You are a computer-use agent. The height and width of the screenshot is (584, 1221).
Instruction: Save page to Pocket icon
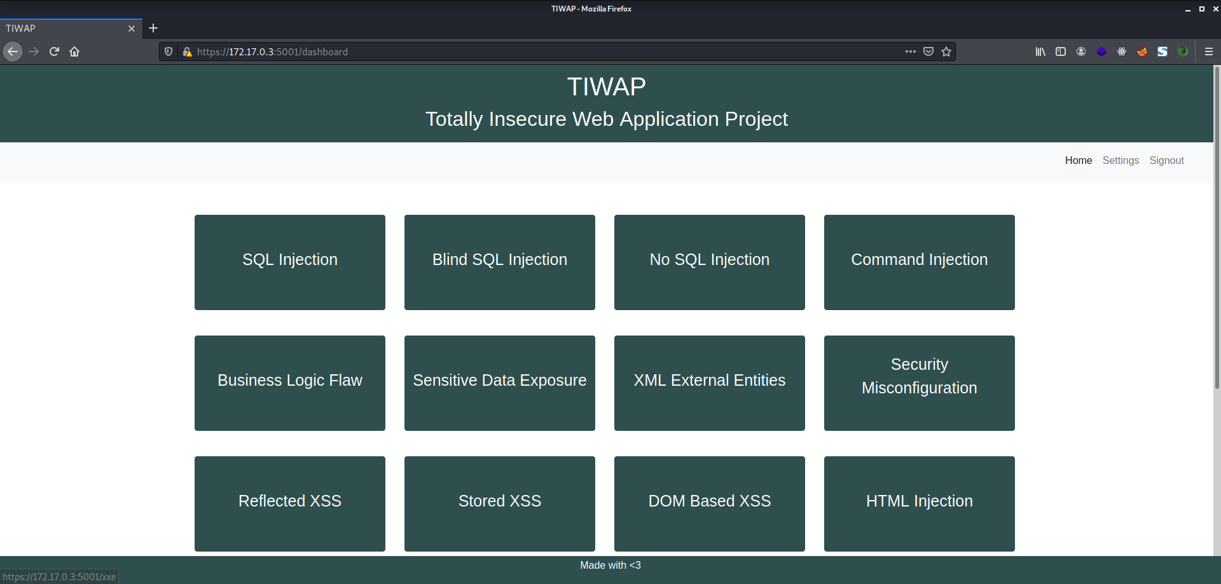pos(928,51)
